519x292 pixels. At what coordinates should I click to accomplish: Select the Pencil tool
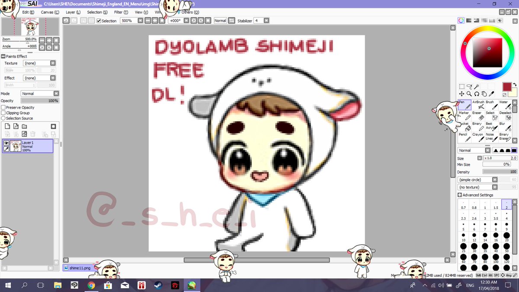[x=465, y=137]
